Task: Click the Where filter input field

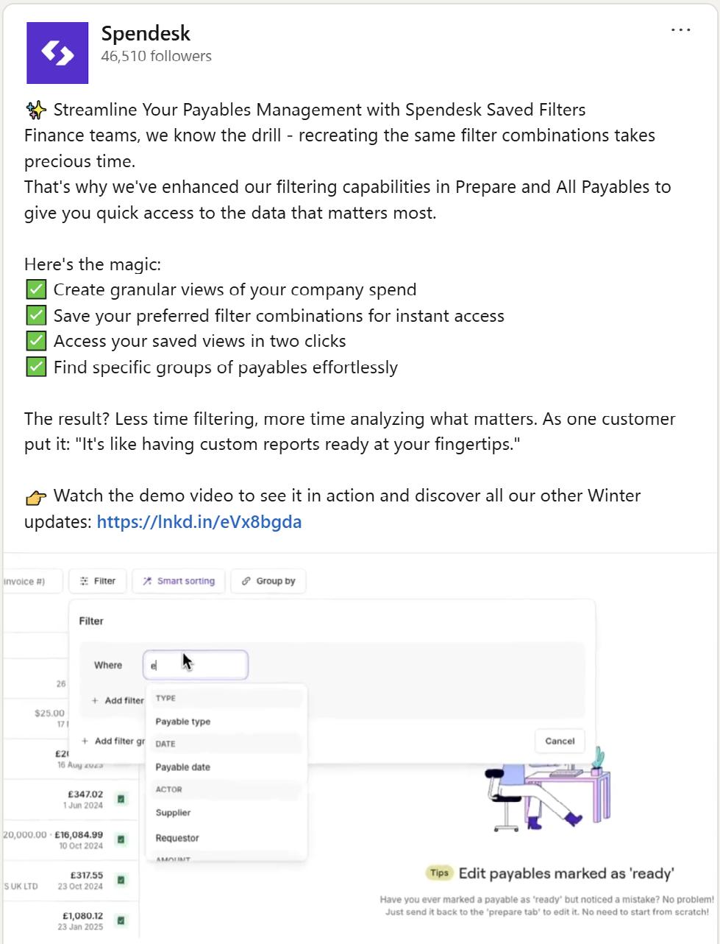Action: [x=196, y=665]
